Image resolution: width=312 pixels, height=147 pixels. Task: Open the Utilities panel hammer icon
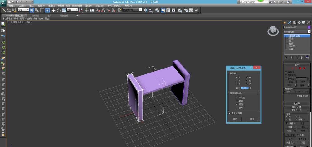(309, 22)
